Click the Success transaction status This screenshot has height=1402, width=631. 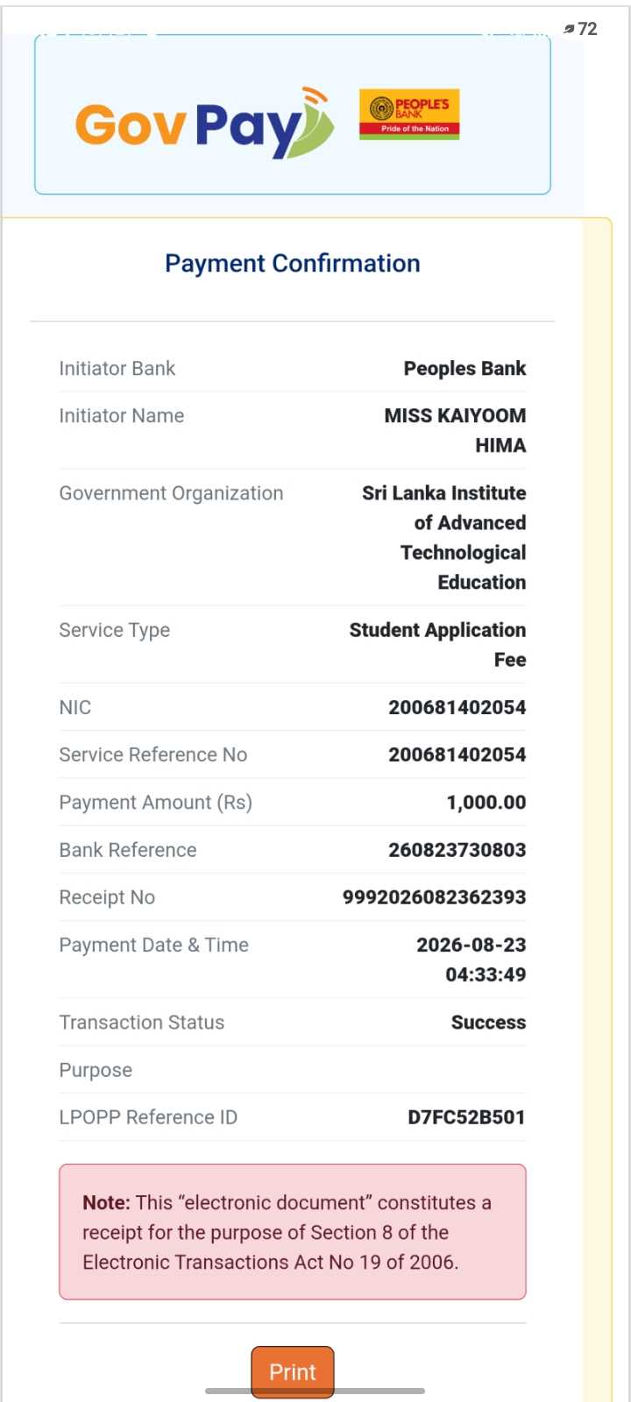488,1023
